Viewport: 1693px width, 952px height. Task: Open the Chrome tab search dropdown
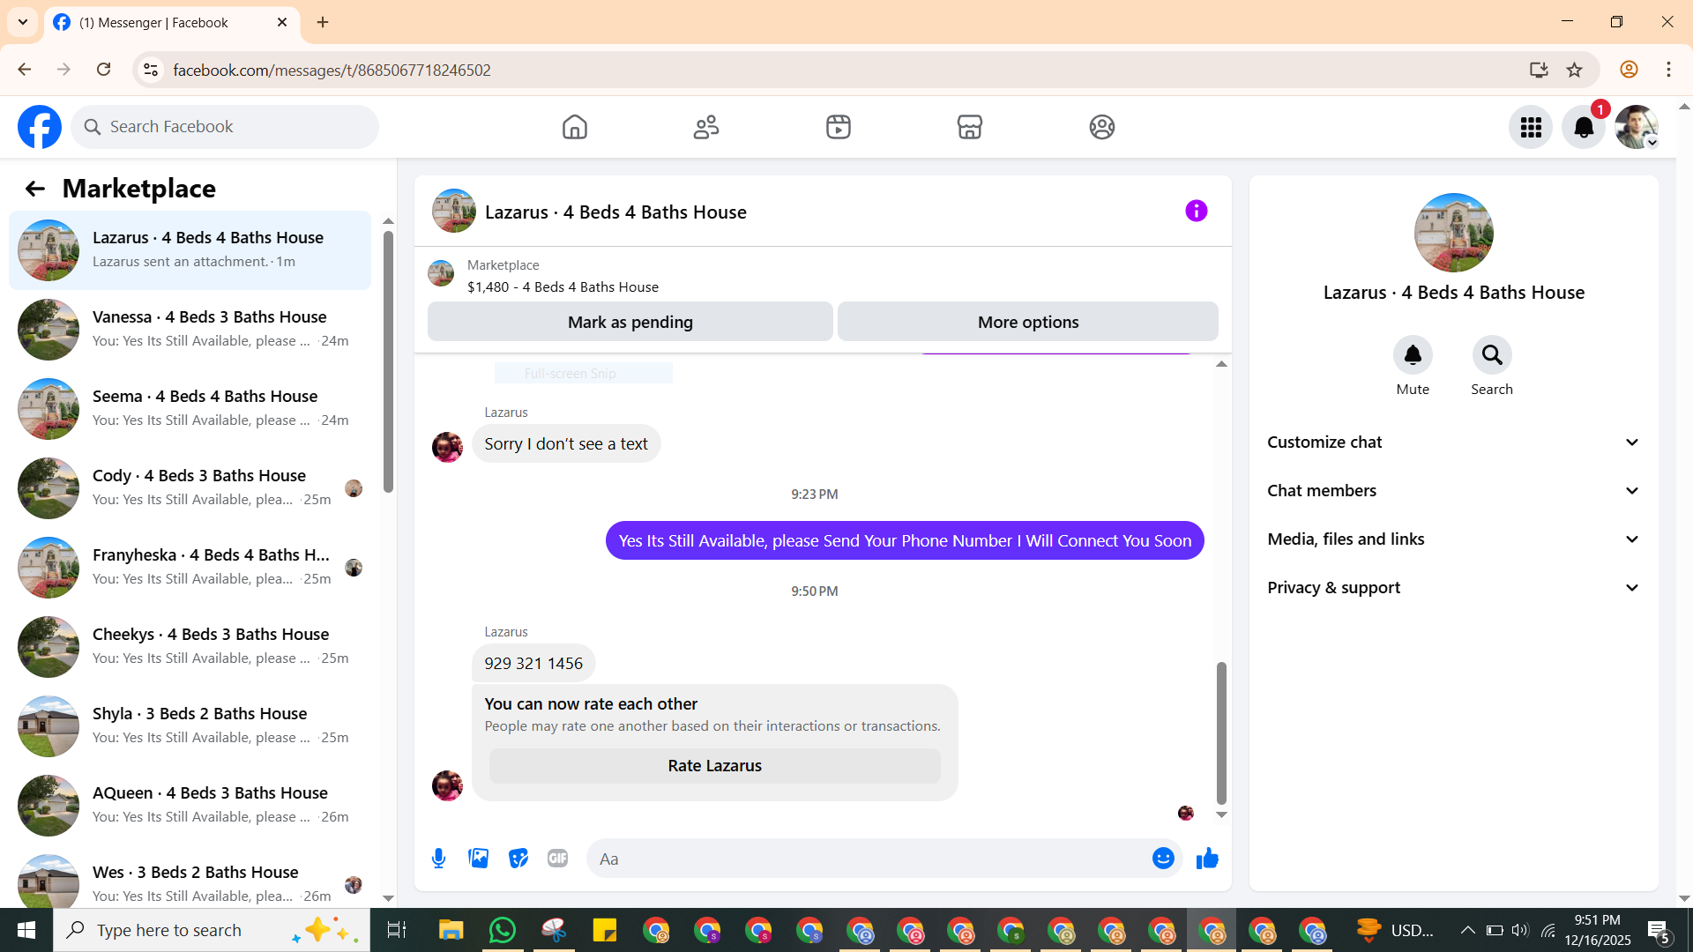click(x=23, y=22)
